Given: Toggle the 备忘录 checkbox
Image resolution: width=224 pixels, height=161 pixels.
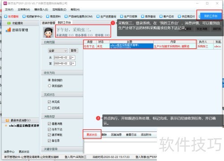Looking at the screenshot, I should (x=49, y=140).
